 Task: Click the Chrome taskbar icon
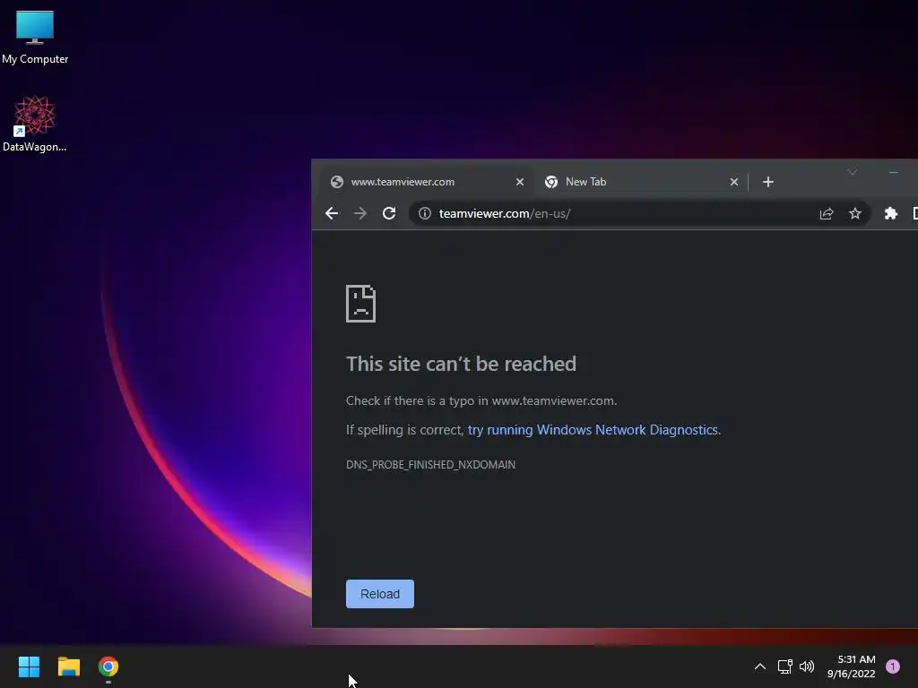coord(108,666)
